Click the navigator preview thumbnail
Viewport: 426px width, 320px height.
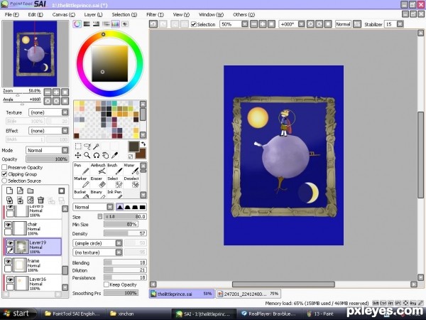[x=35, y=53]
